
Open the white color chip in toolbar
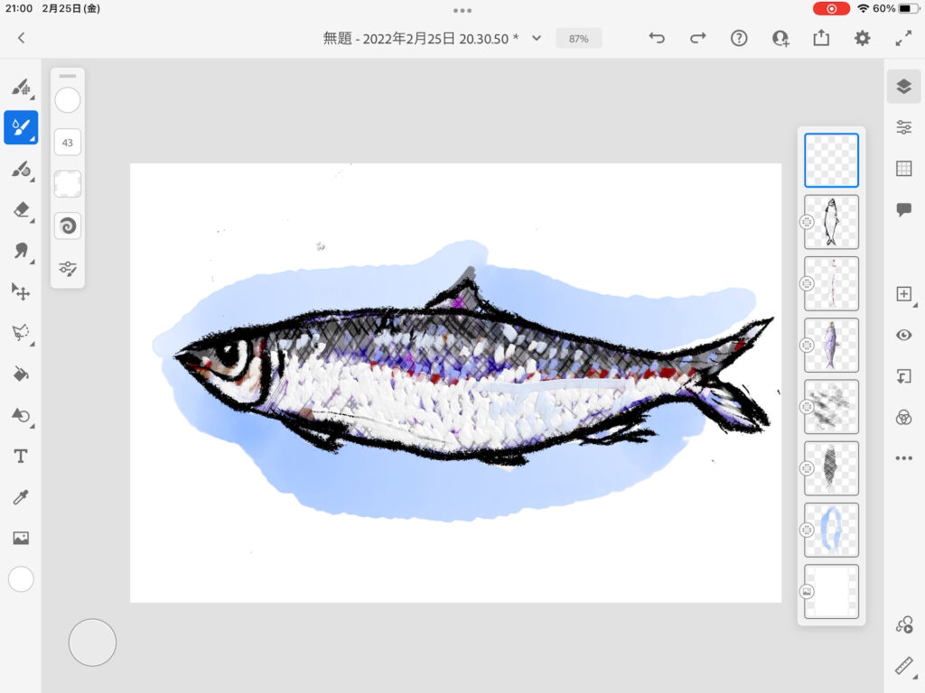pos(21,579)
